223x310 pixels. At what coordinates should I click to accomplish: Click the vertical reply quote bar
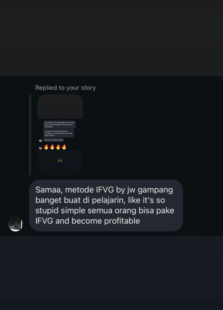(x=30, y=135)
